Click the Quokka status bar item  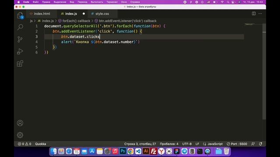pos(41,144)
